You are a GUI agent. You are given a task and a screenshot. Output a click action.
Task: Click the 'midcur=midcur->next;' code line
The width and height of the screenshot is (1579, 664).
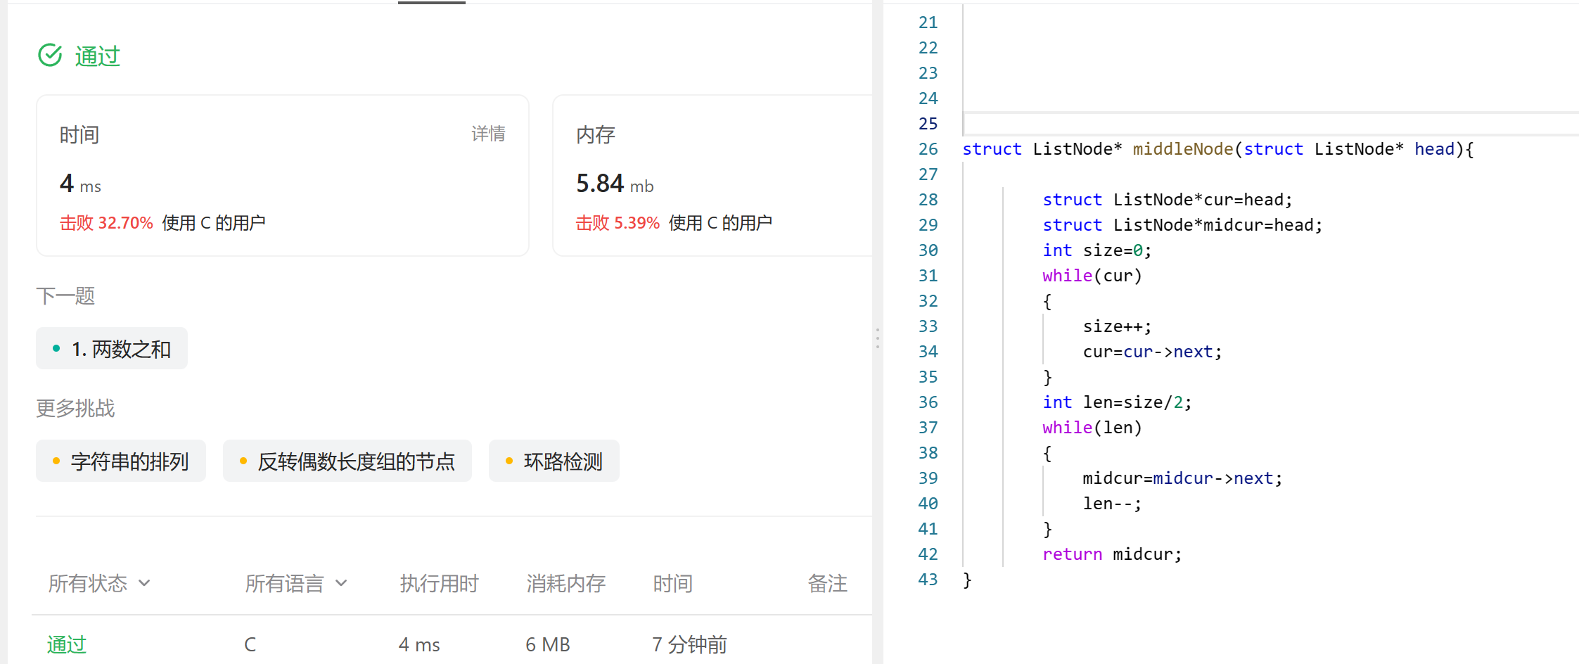[x=1182, y=478]
